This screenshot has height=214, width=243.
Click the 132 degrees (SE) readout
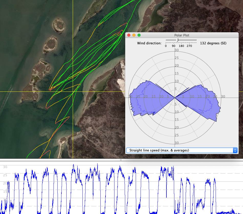tap(213, 43)
